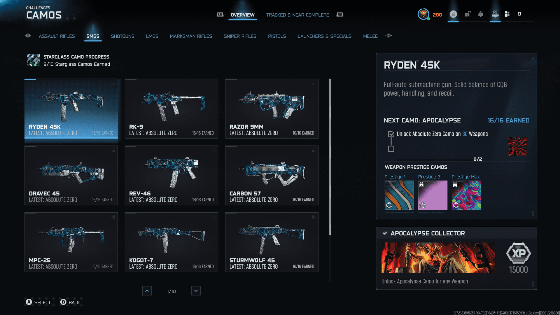Viewport: 560px width, 315px height.
Task: Open the hamburger menu icon in top bar
Action: click(453, 14)
